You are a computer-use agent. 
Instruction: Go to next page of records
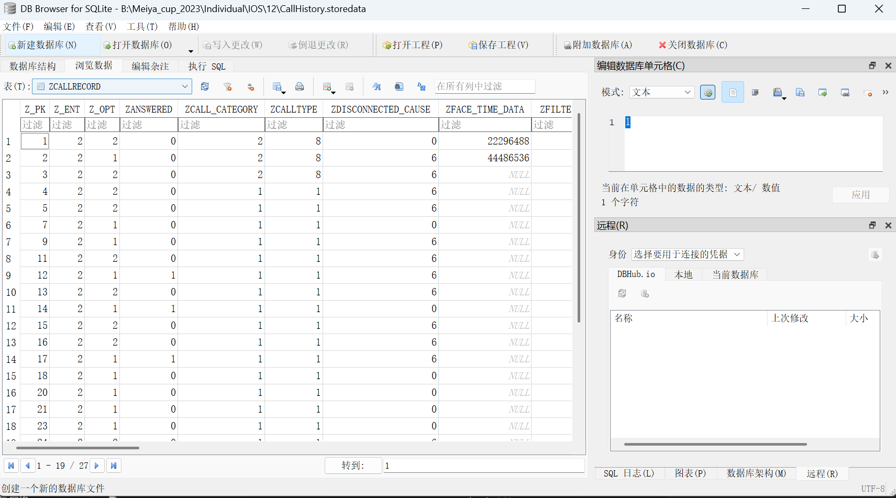coord(97,466)
